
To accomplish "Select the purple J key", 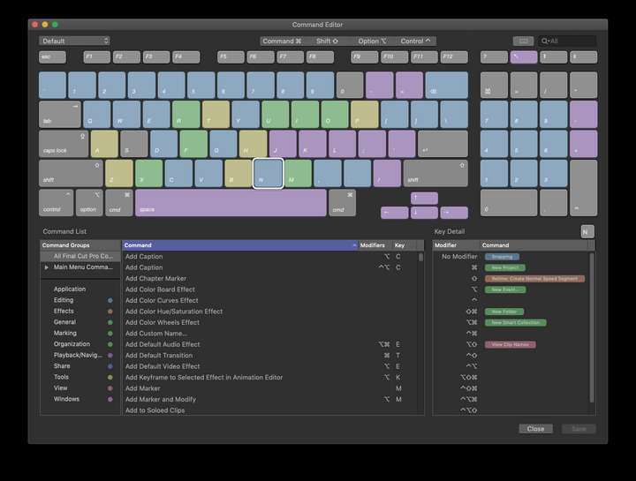I will [x=283, y=144].
